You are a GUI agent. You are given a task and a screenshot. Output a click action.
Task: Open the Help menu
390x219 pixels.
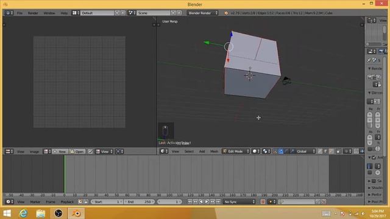pyautogui.click(x=64, y=13)
